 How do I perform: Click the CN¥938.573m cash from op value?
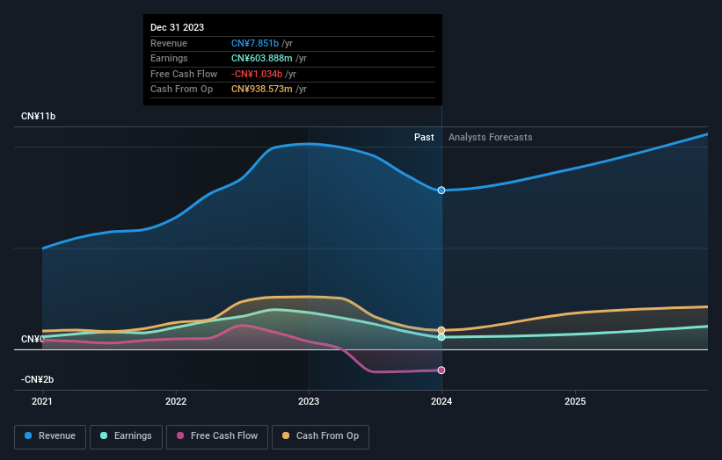[261, 90]
